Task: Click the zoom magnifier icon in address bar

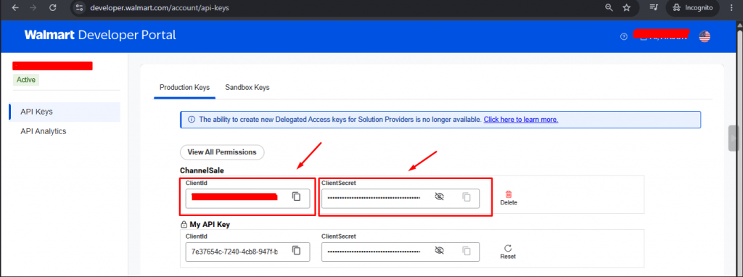Action: coord(609,7)
